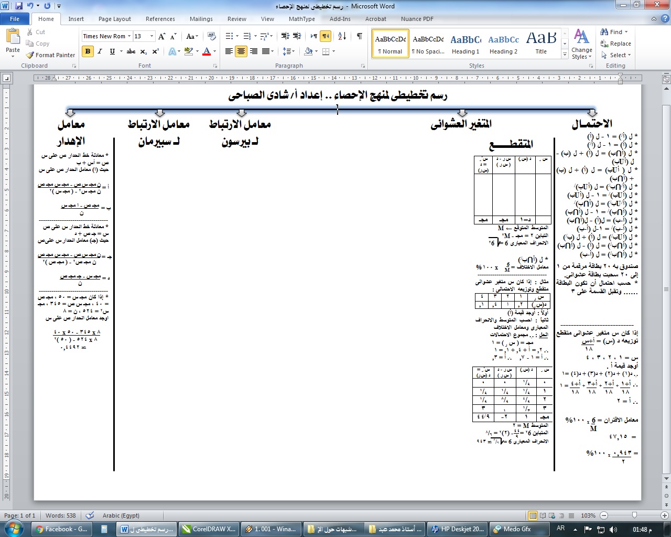Show paragraph marks with the pilcrow icon

(359, 36)
